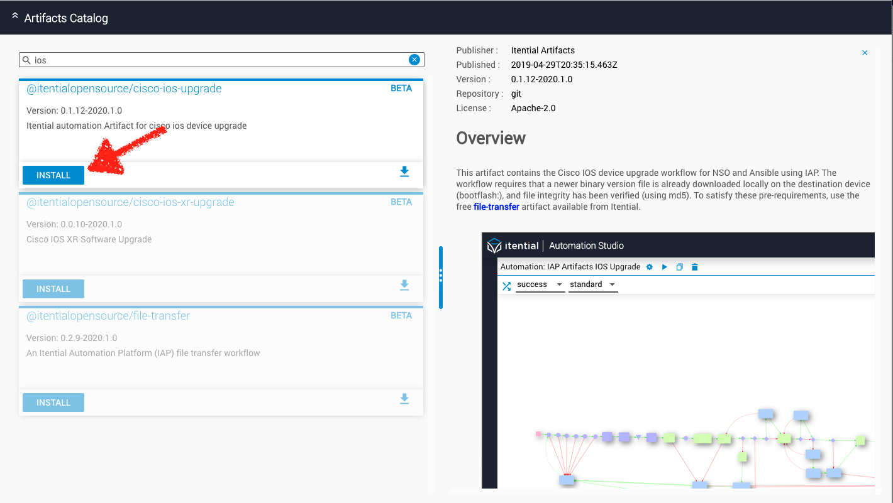Open the @itentialopensource/cisco-ios-xr-upgrade artifact title
This screenshot has height=503, width=893.
(x=130, y=202)
